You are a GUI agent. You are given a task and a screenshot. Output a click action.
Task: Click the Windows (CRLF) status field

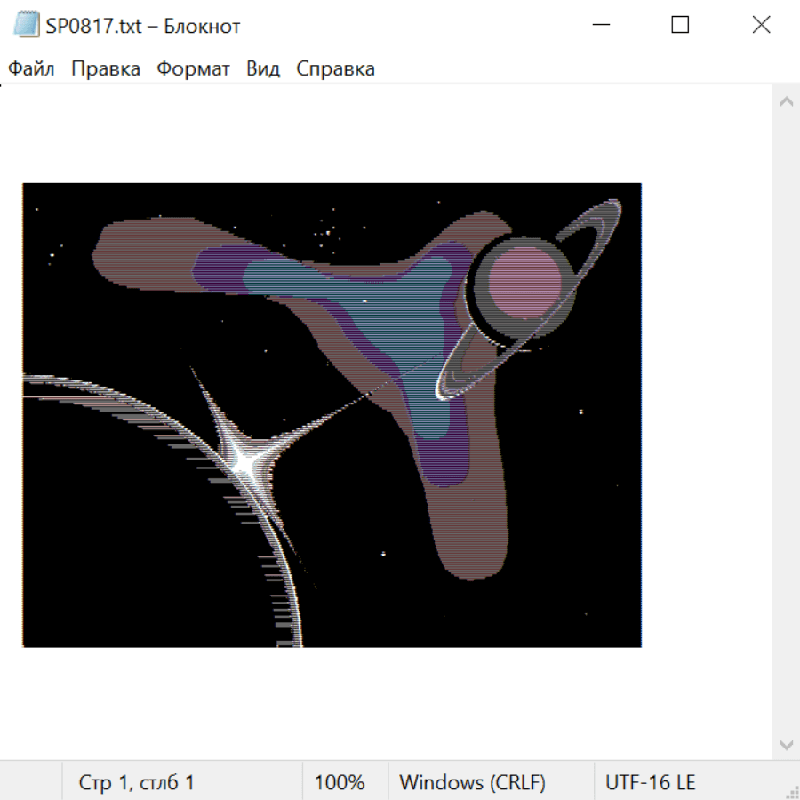coord(472,782)
